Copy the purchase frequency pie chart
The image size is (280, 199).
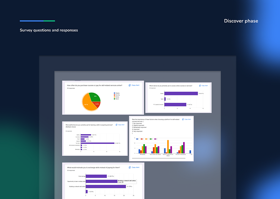[134, 85]
